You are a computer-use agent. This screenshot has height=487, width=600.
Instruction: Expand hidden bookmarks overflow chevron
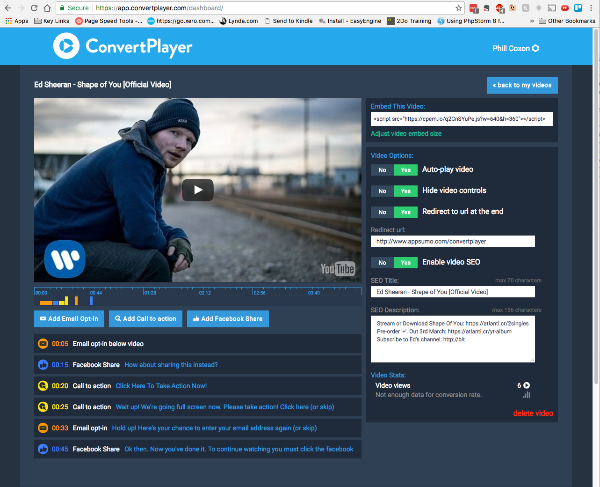pos(532,21)
